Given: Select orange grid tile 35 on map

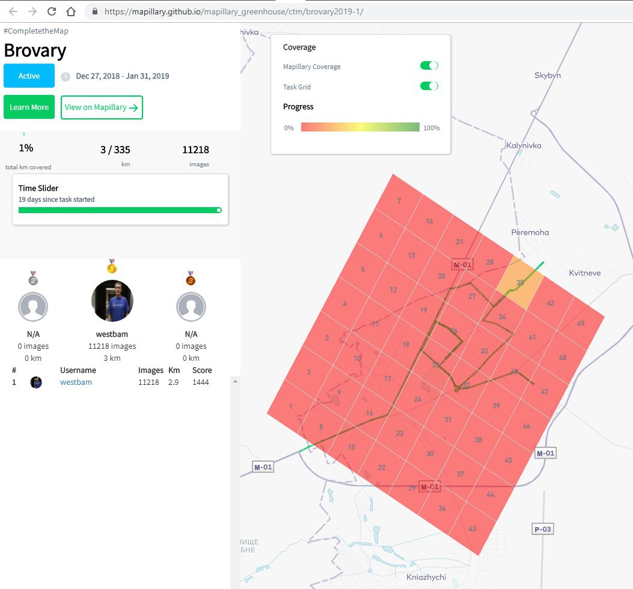Looking at the screenshot, I should [x=520, y=283].
